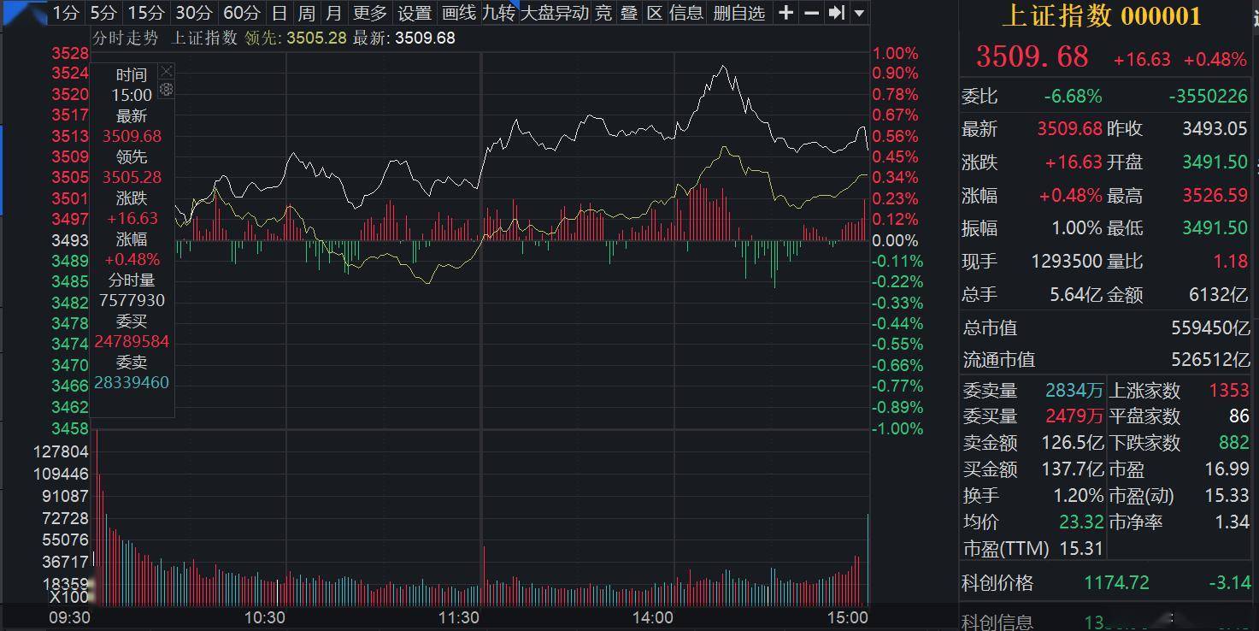This screenshot has width=1259, height=631.
Task: Click the 流通市值 526512亿 value
Action: 1210,360
